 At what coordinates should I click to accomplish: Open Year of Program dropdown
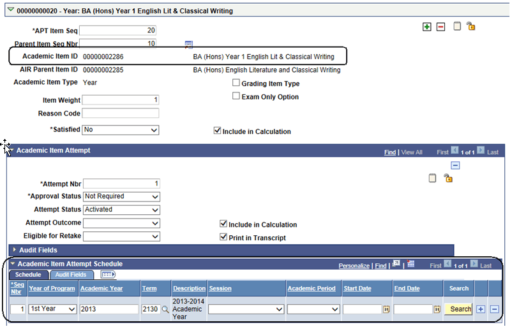click(x=52, y=309)
